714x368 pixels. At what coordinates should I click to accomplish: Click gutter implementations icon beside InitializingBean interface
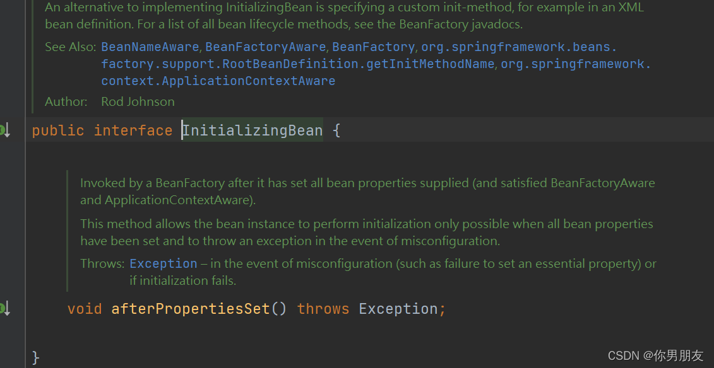pyautogui.click(x=5, y=130)
